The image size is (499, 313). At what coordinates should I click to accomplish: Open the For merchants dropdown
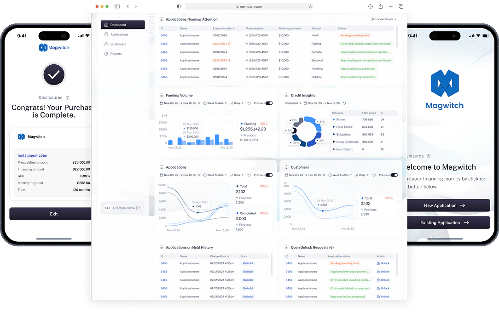point(384,19)
